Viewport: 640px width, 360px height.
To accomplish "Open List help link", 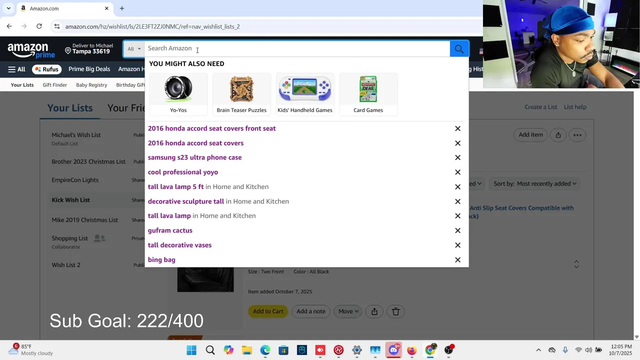I will pyautogui.click(x=575, y=107).
